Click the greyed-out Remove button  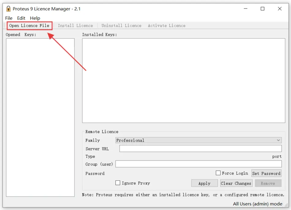[x=268, y=183]
